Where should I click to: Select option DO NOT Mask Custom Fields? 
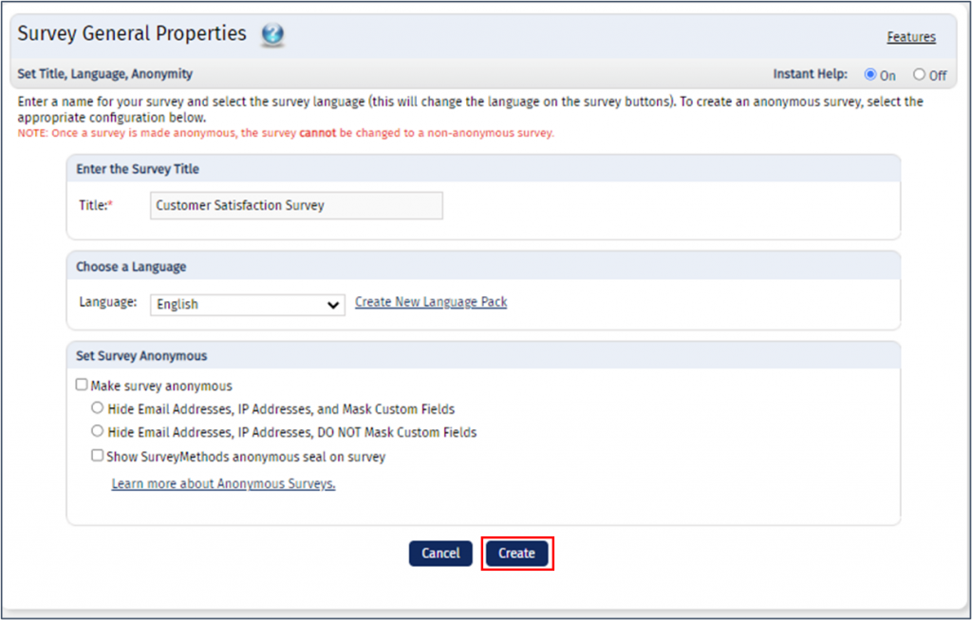tap(98, 431)
